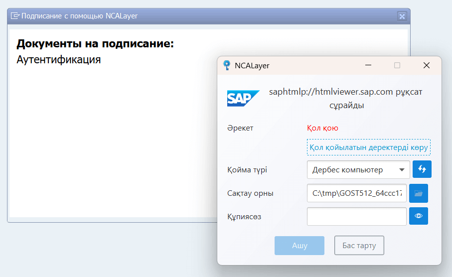The image size is (452, 277).
Task: Click the refresh storage list icon button
Action: 422,169
